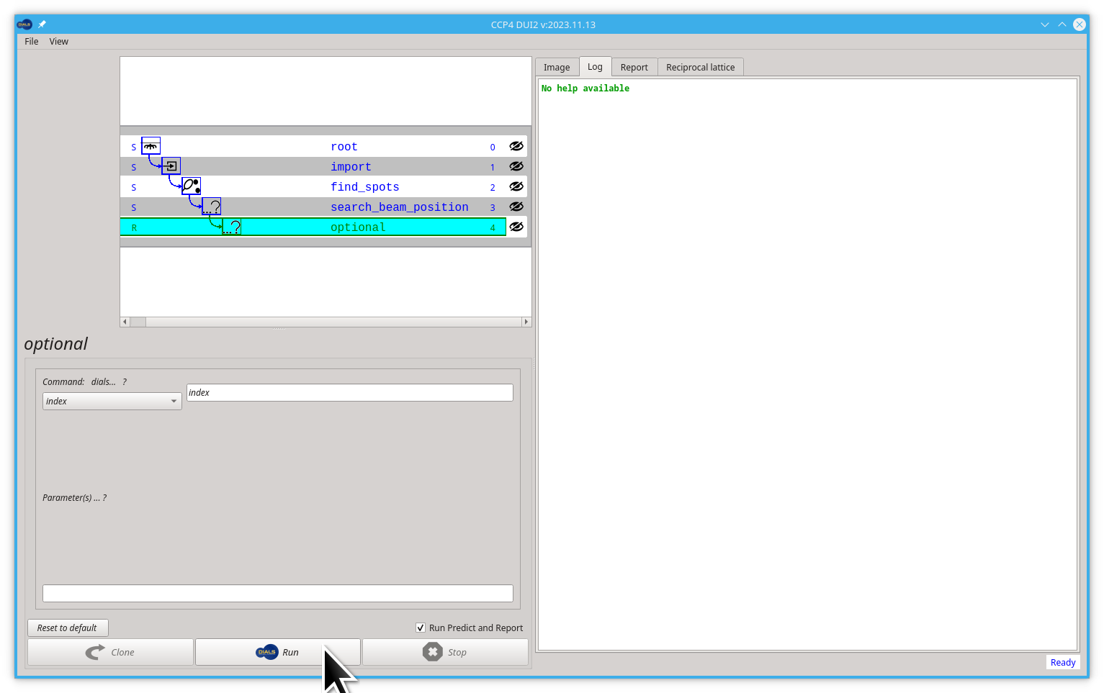
Task: Toggle visibility eye for the find_spots row
Action: [x=516, y=186]
